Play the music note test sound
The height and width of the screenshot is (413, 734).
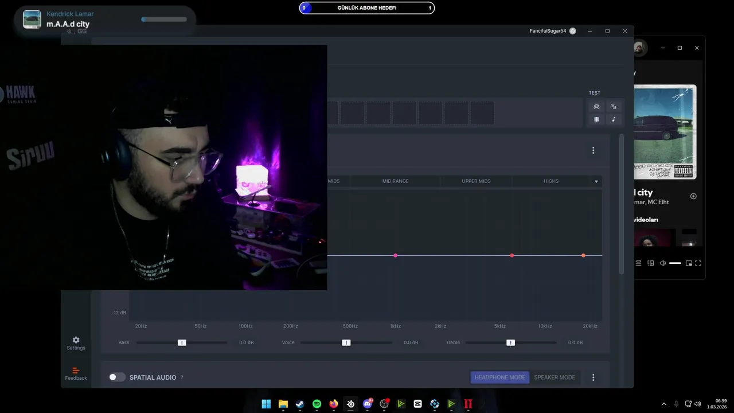pos(614,119)
